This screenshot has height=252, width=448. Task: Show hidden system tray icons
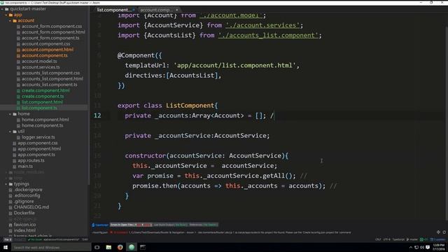(411, 247)
